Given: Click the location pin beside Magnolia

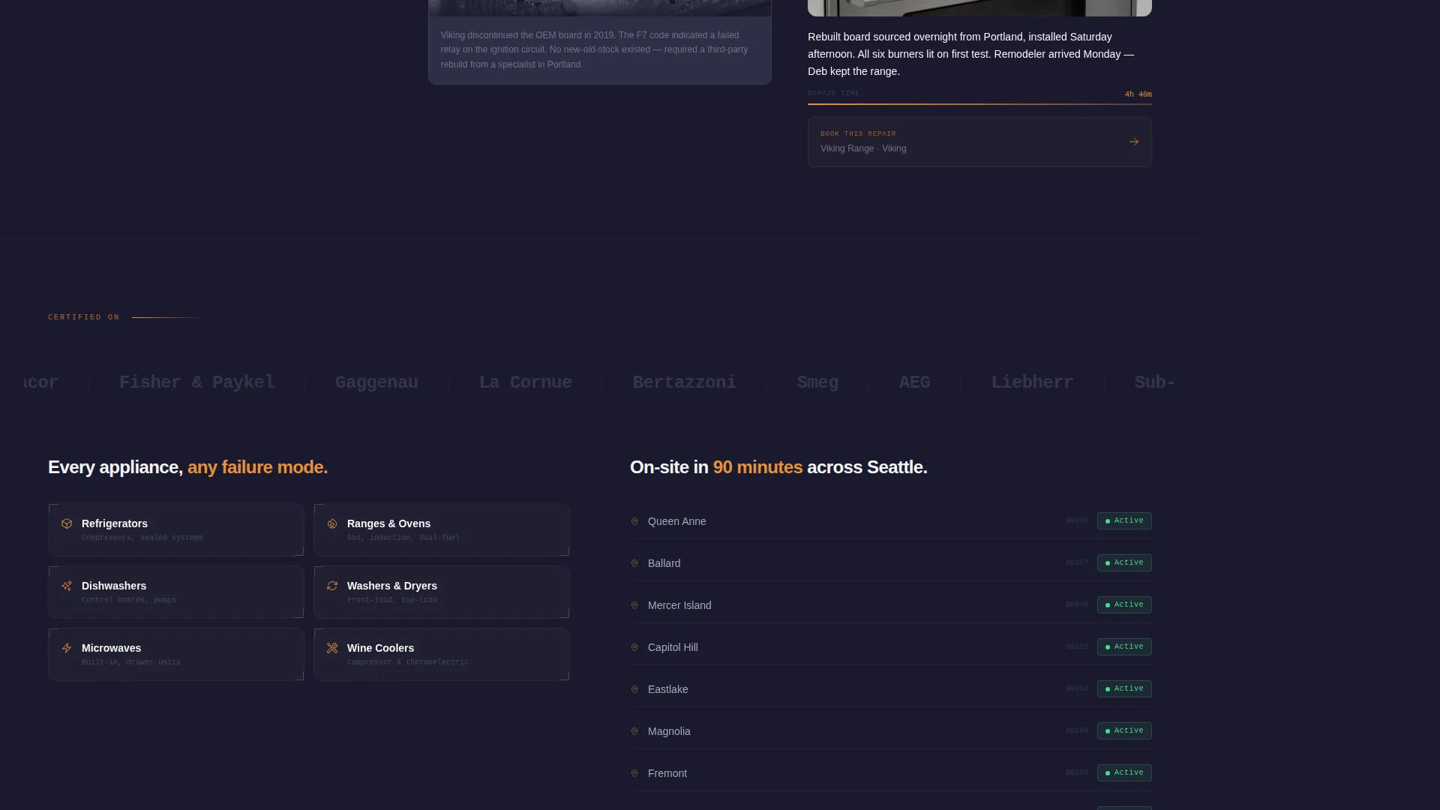Looking at the screenshot, I should point(634,731).
